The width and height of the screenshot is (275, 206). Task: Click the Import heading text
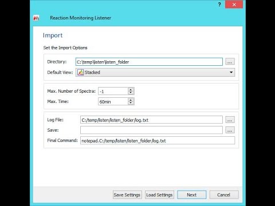pyautogui.click(x=53, y=35)
